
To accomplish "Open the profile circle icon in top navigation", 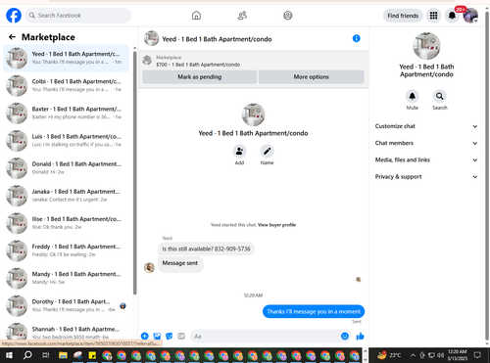I will [x=288, y=16].
